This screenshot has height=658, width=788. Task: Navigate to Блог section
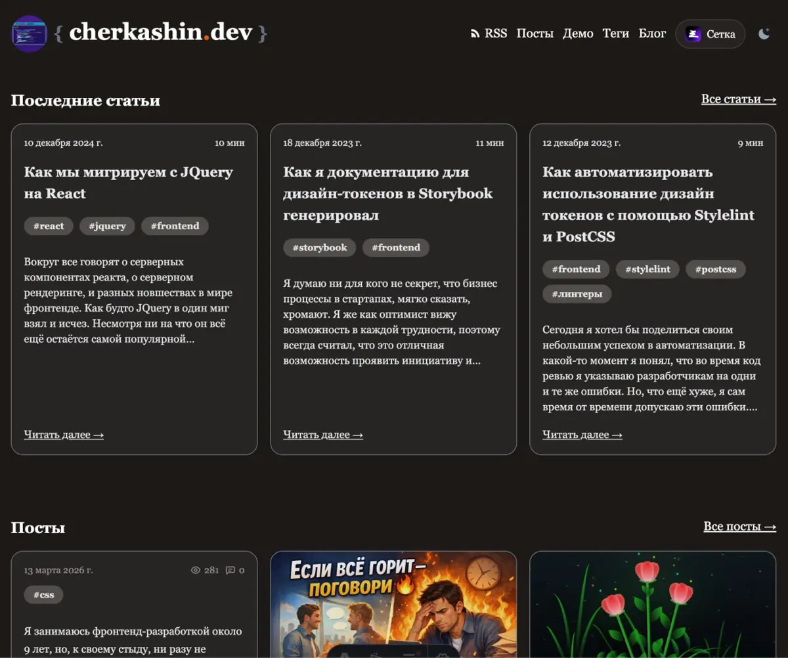(x=652, y=33)
